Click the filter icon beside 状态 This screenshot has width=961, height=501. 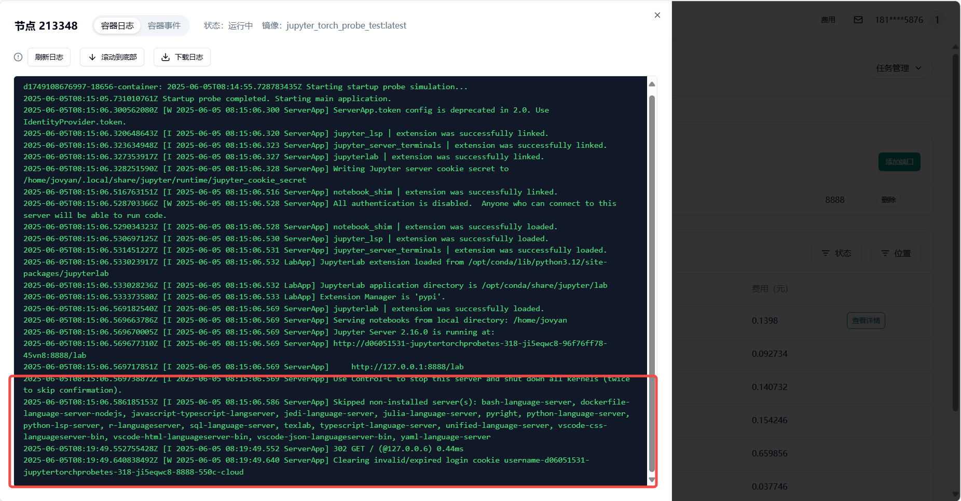[825, 253]
